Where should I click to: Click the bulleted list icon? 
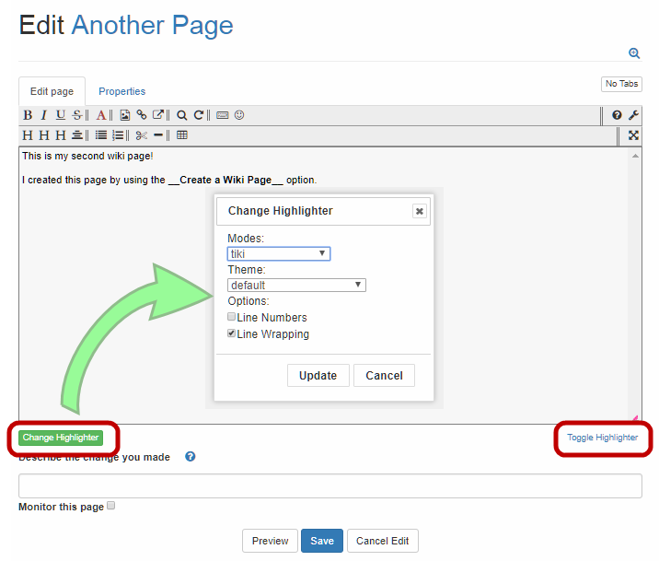click(100, 135)
